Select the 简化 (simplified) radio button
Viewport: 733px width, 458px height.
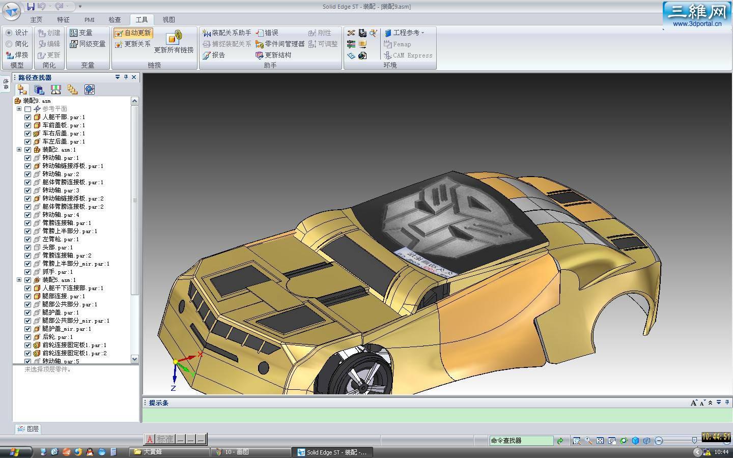(9, 44)
